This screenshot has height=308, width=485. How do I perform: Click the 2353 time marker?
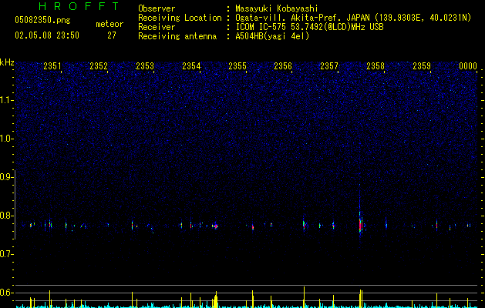tap(145, 66)
